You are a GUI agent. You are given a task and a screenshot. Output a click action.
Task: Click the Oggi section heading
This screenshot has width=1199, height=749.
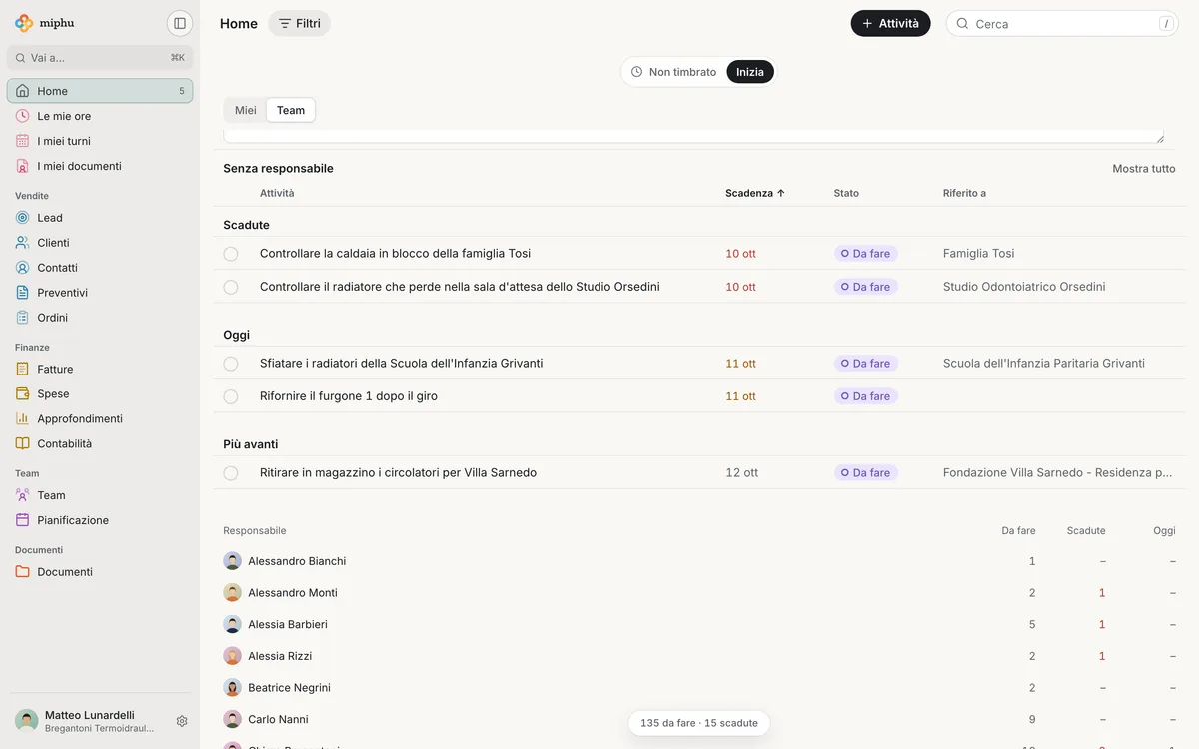tap(237, 335)
